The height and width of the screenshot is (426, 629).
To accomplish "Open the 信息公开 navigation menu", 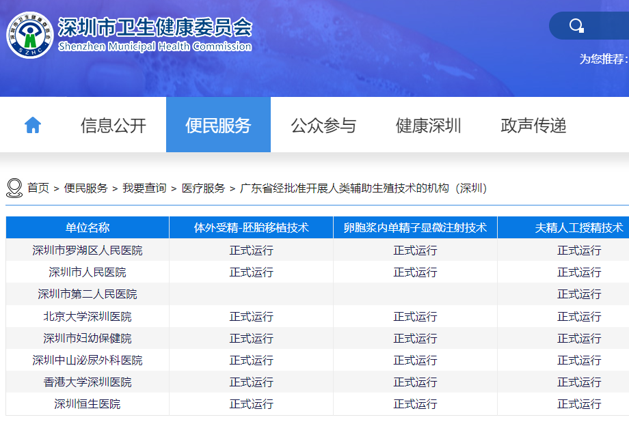I will [x=113, y=126].
